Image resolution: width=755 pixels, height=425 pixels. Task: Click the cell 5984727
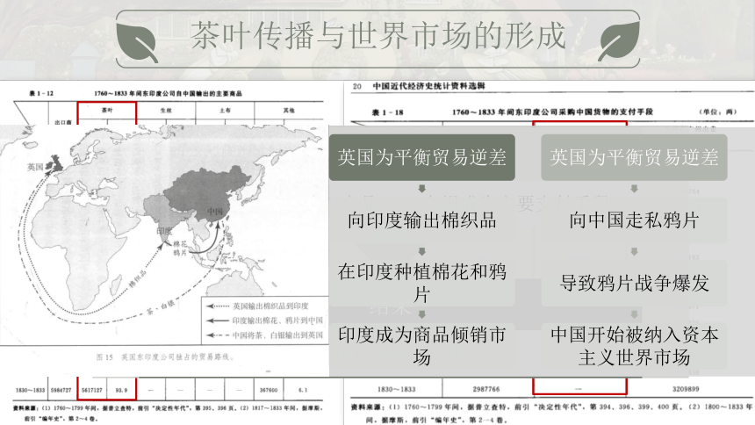point(61,390)
